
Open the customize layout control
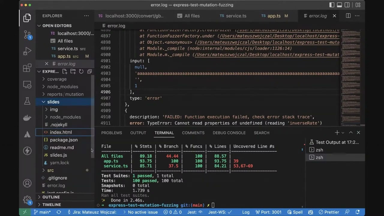click(x=358, y=5)
